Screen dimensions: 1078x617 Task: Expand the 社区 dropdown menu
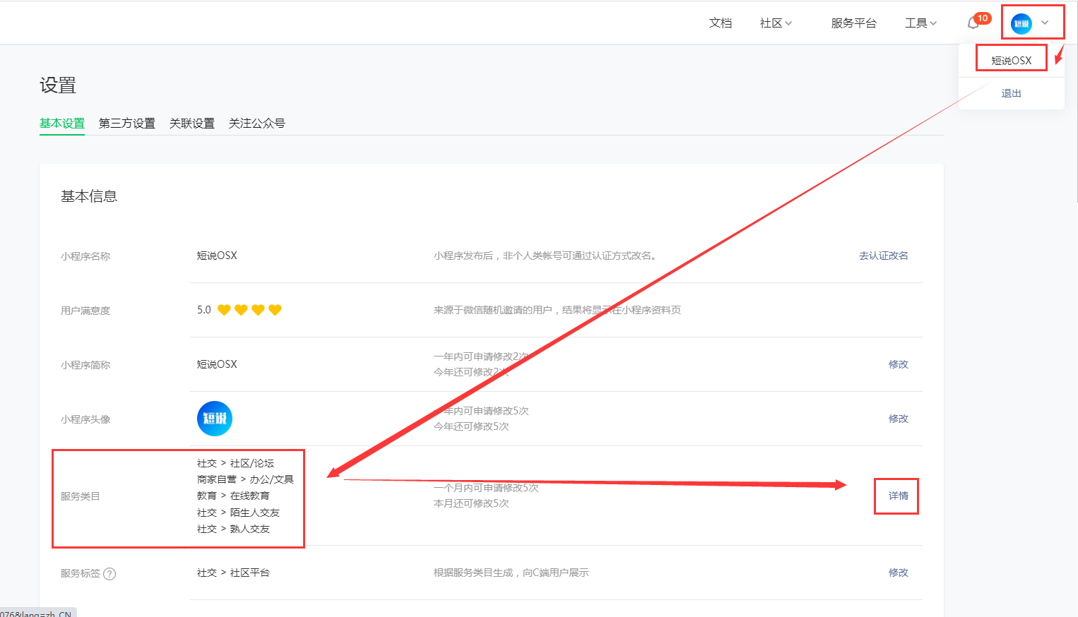776,23
